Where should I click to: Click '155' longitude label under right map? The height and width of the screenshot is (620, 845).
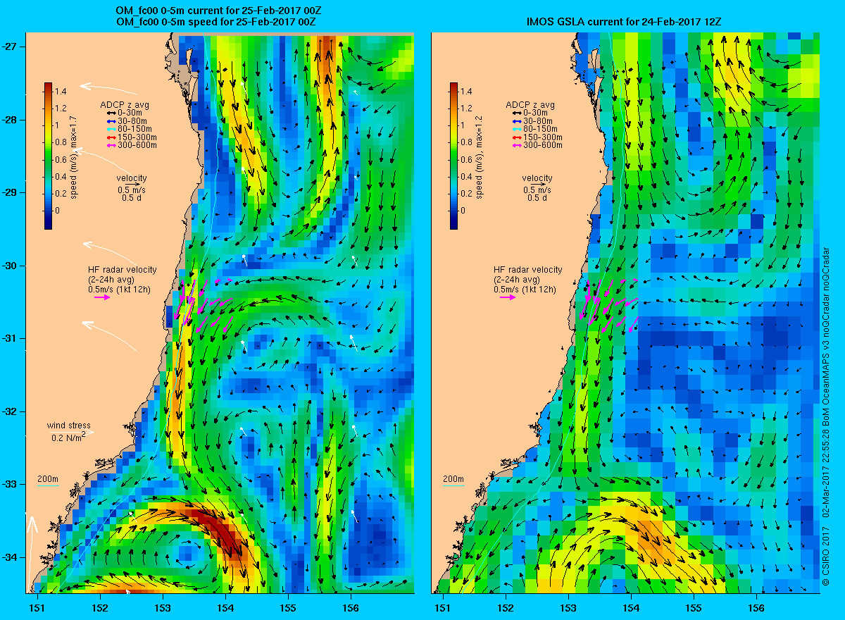[694, 607]
